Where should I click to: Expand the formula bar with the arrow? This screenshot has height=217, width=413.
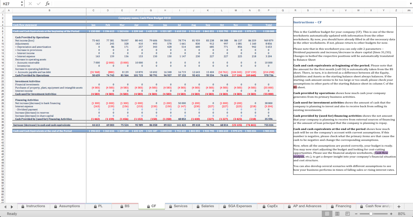click(x=410, y=3)
